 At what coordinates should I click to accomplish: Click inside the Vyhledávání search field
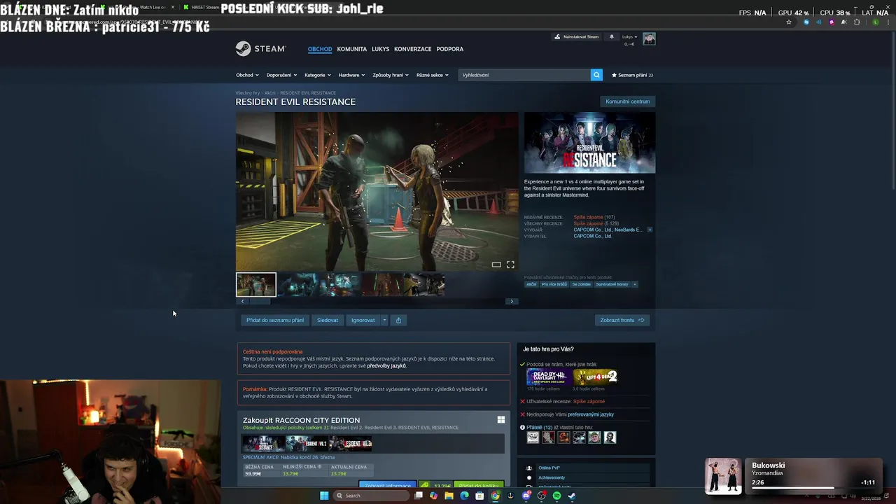524,75
